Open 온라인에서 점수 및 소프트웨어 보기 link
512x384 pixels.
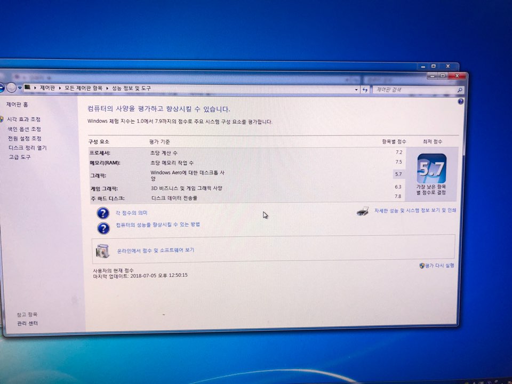[156, 251]
